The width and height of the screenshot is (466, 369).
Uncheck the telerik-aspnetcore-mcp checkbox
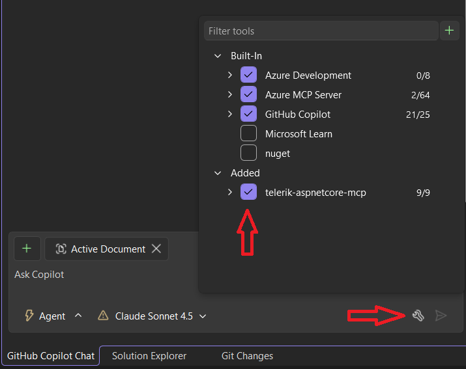click(248, 192)
